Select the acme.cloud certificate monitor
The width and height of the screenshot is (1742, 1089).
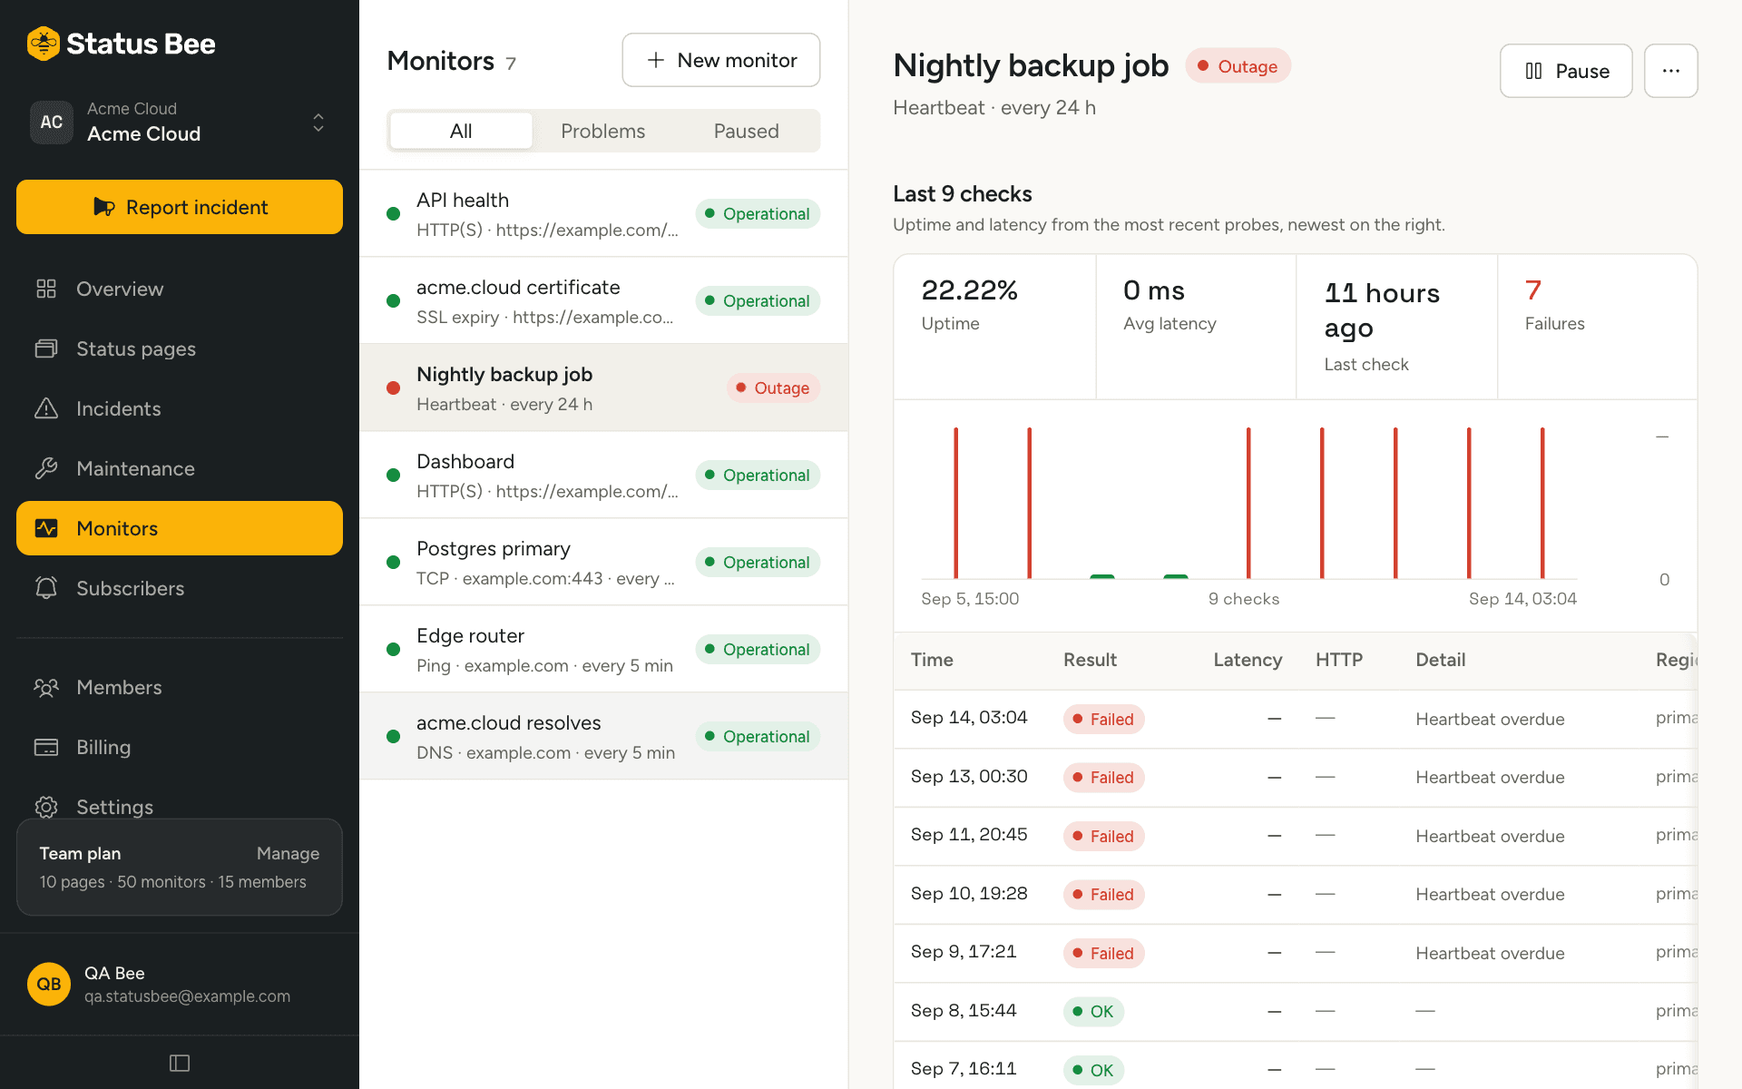(603, 301)
